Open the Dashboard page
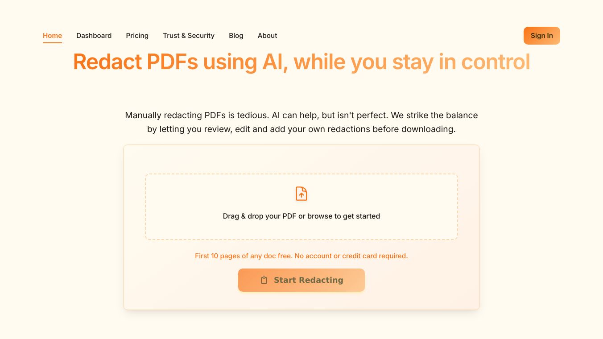The image size is (603, 339). tap(94, 36)
